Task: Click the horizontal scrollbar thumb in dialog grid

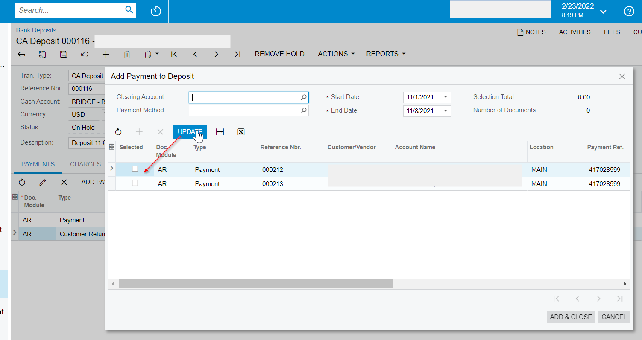Action: tap(255, 284)
